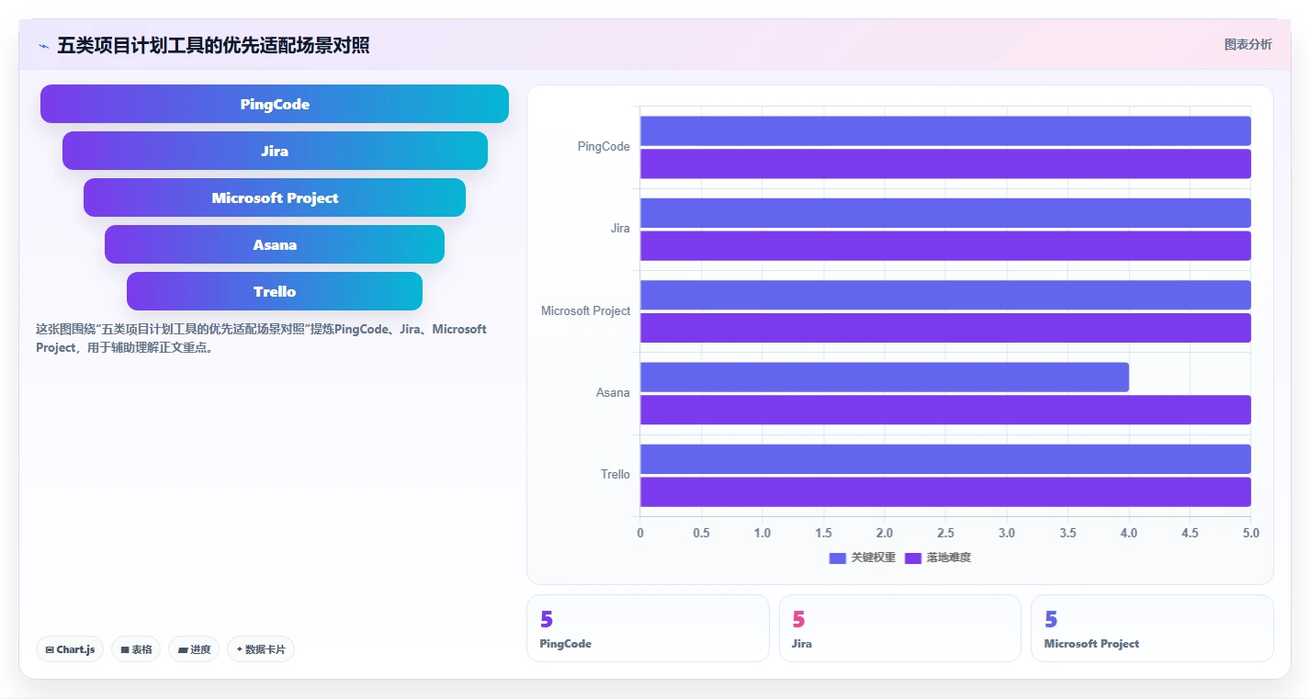The height and width of the screenshot is (699, 1310).
Task: Click the PingCode data card
Action: 648,628
